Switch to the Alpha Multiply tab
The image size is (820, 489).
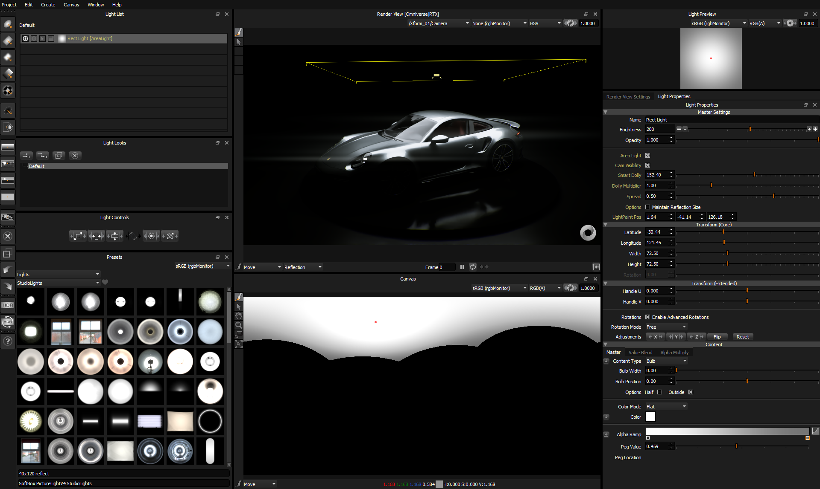coord(674,353)
